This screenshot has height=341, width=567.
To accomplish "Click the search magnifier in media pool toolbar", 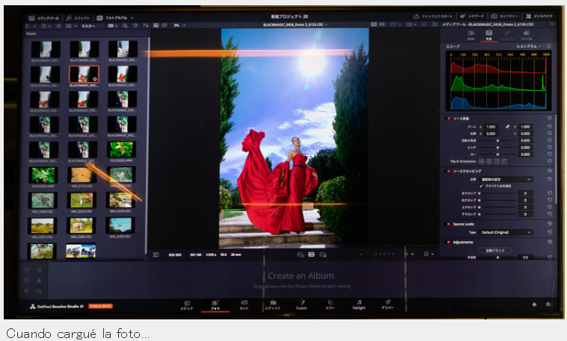I will pos(125,25).
